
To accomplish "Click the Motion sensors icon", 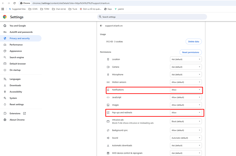I will pyautogui.click(x=108, y=82).
